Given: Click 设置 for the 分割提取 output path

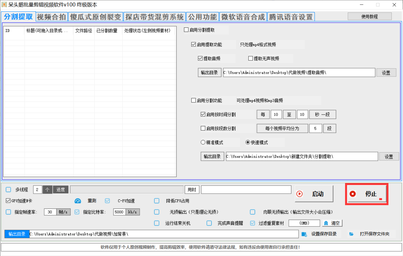Looking at the screenshot, I should 389,157.
